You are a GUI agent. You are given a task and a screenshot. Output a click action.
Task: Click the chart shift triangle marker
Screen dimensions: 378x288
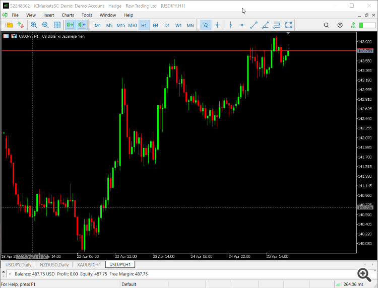(x=288, y=33)
